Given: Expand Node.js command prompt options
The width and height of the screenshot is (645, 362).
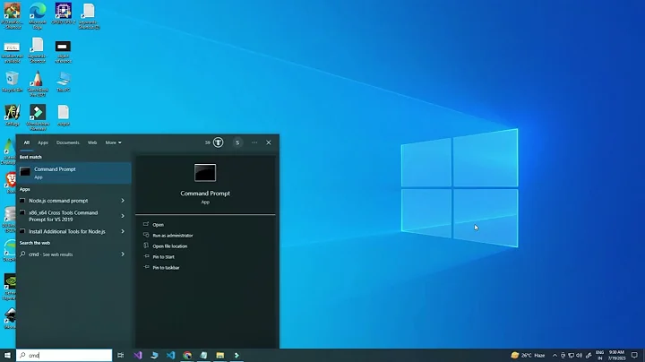Looking at the screenshot, I should pos(123,201).
